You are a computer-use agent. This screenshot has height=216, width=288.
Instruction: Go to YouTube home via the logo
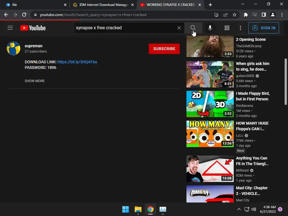click(x=33, y=28)
